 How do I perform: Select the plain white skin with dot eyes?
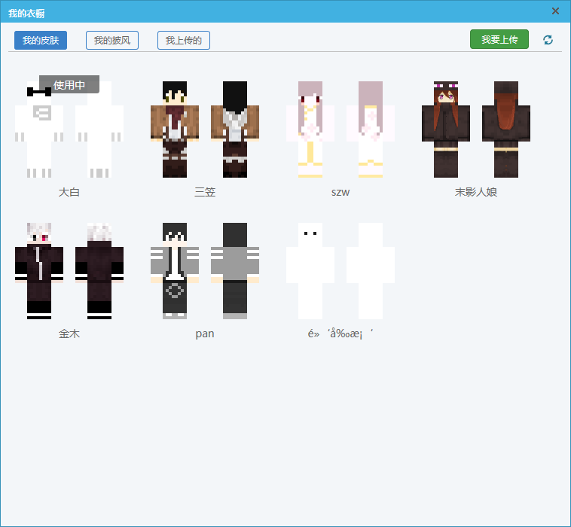pyautogui.click(x=310, y=271)
